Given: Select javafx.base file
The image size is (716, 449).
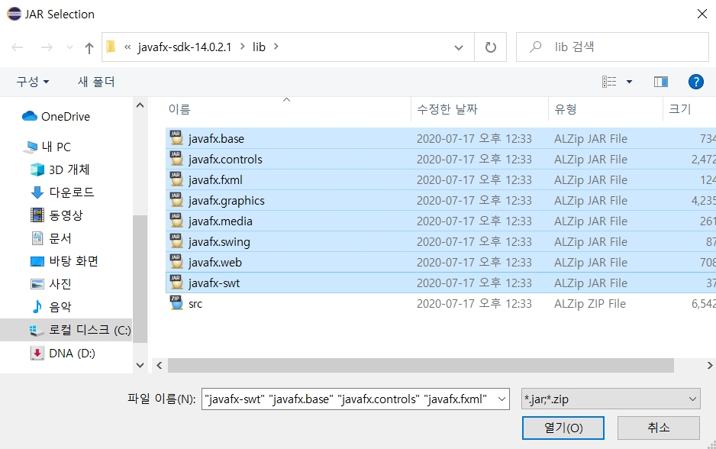Looking at the screenshot, I should coord(440,138).
